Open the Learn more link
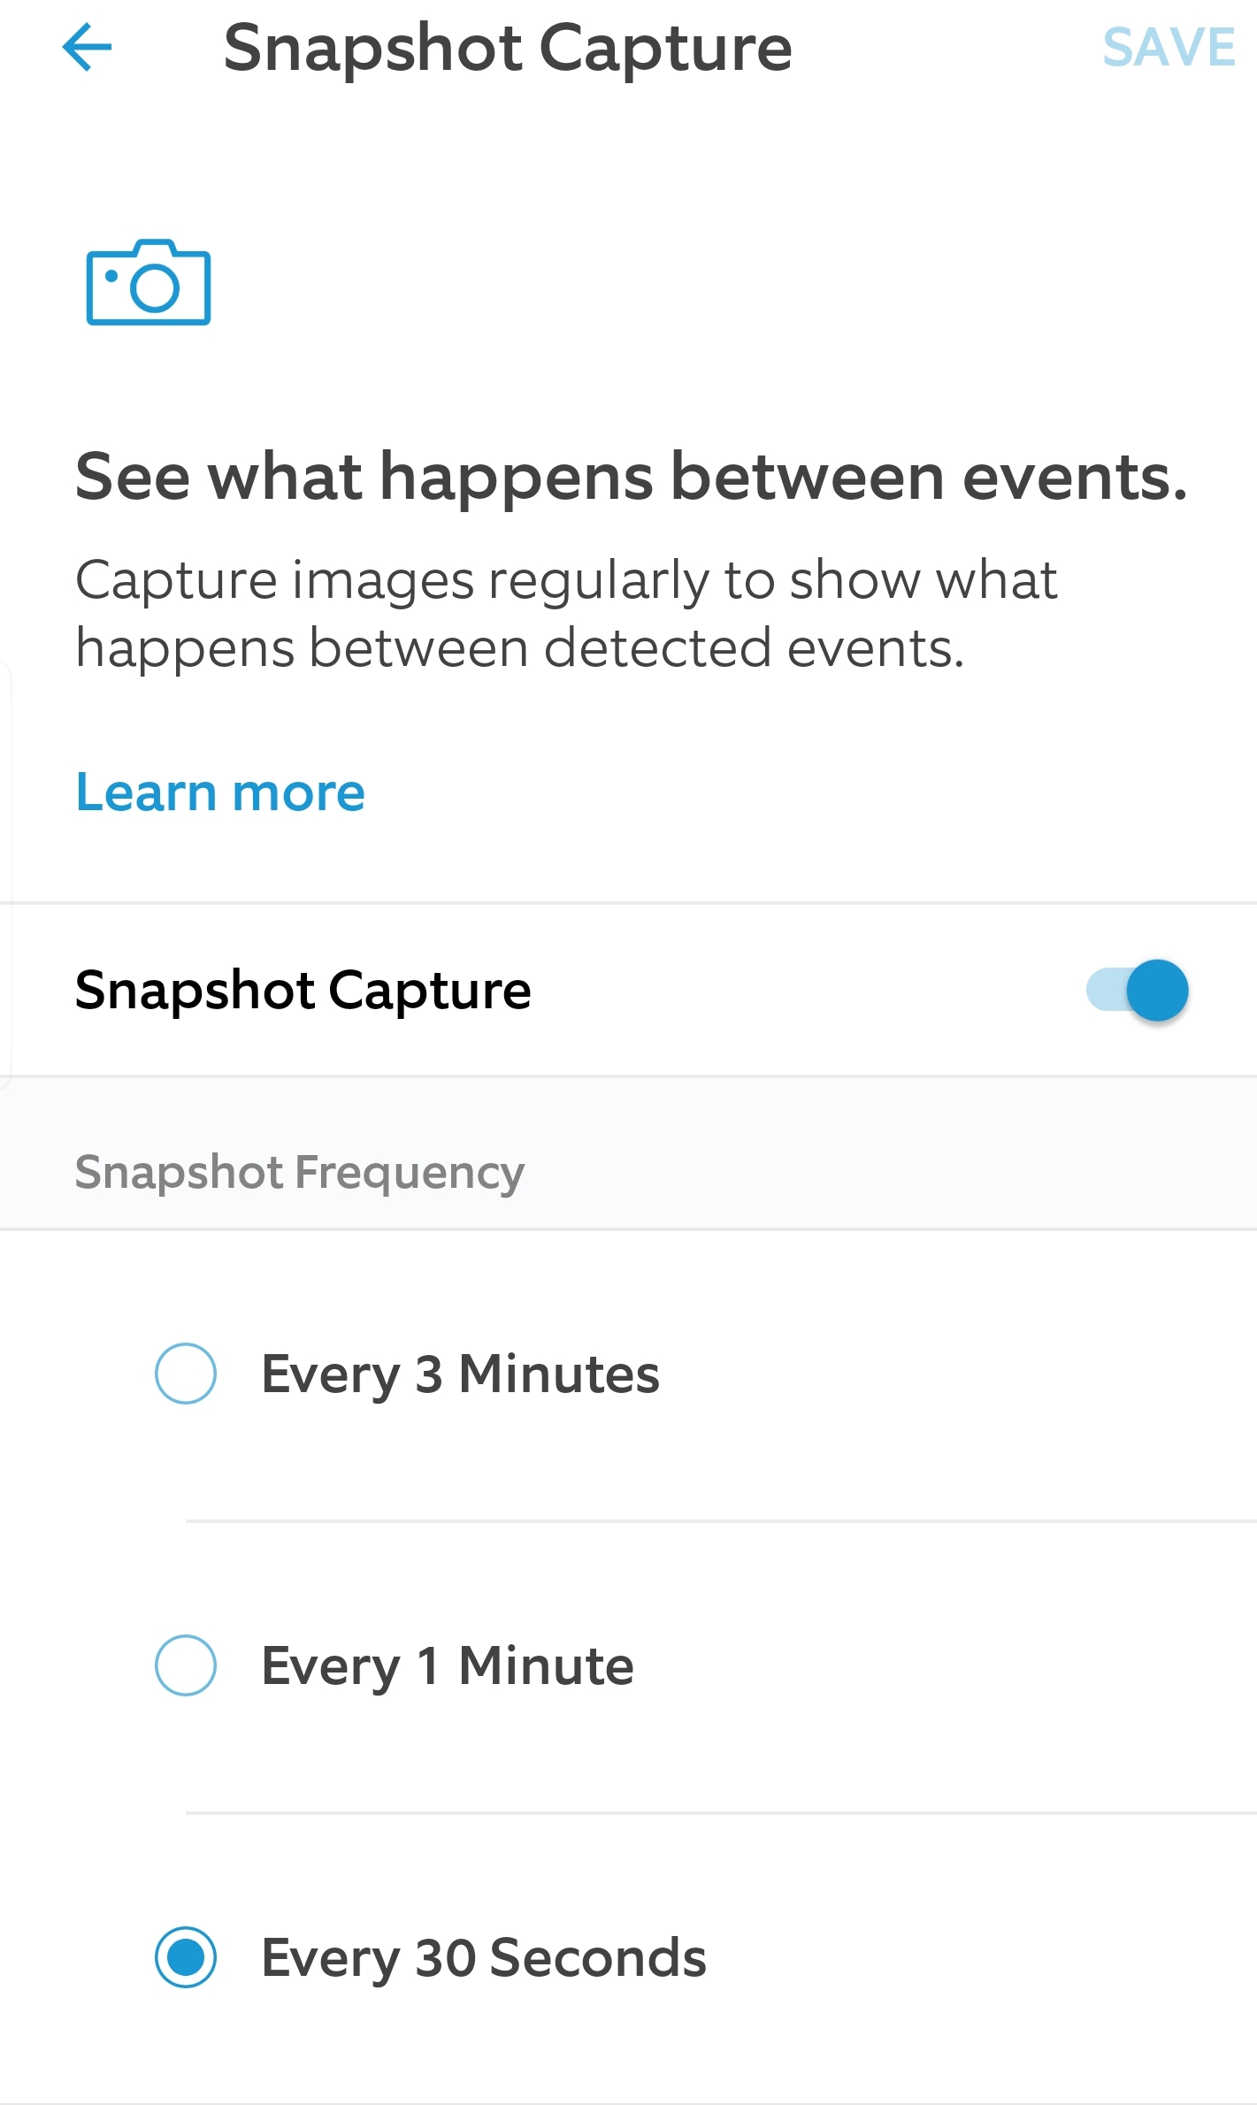 218,792
